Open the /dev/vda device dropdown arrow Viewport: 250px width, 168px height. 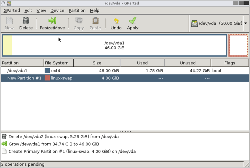[245, 23]
